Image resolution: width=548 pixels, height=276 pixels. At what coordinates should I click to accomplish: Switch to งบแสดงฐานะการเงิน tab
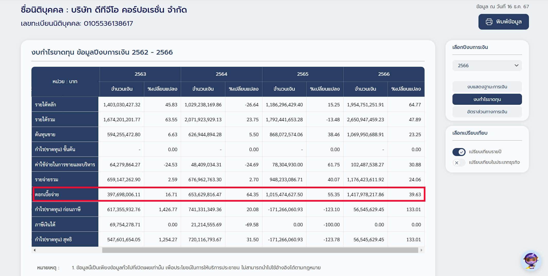pyautogui.click(x=487, y=87)
